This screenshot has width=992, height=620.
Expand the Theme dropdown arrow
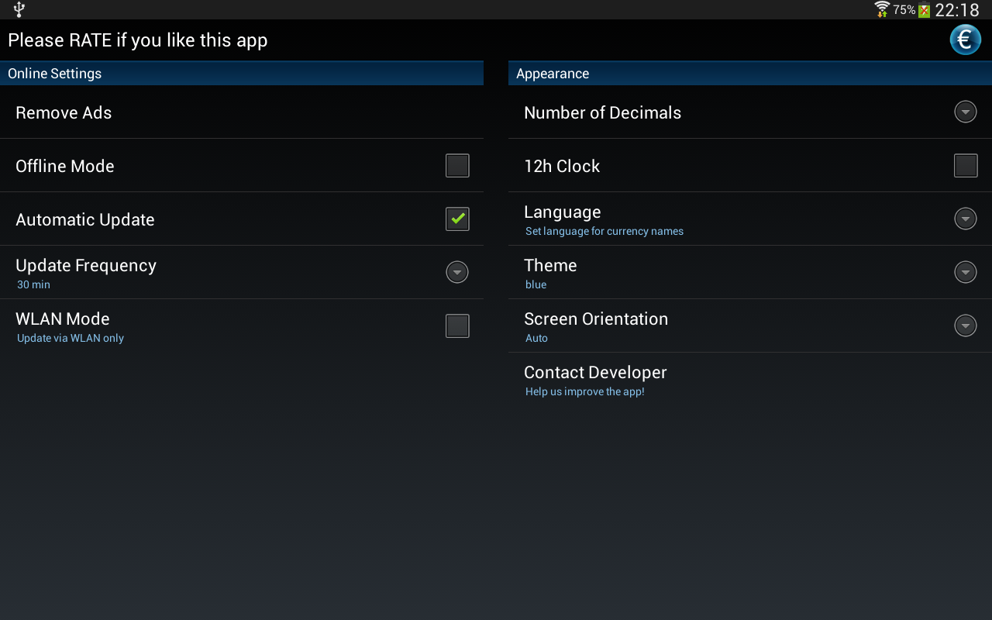966,273
